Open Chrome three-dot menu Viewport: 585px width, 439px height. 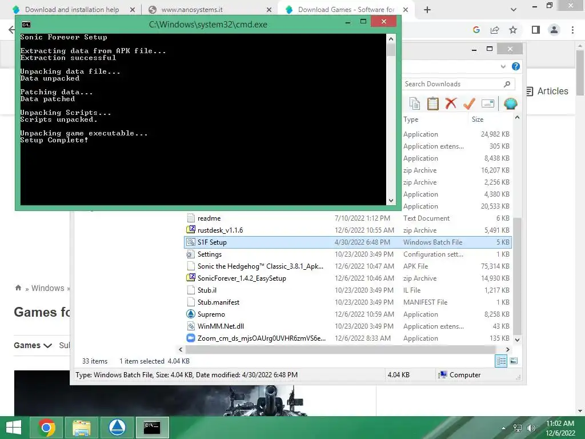point(572,30)
